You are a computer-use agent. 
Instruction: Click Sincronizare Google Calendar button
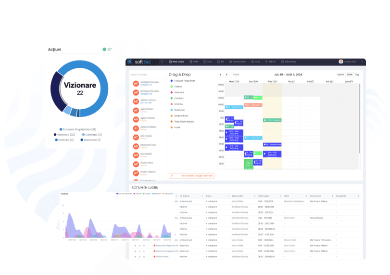192,176
